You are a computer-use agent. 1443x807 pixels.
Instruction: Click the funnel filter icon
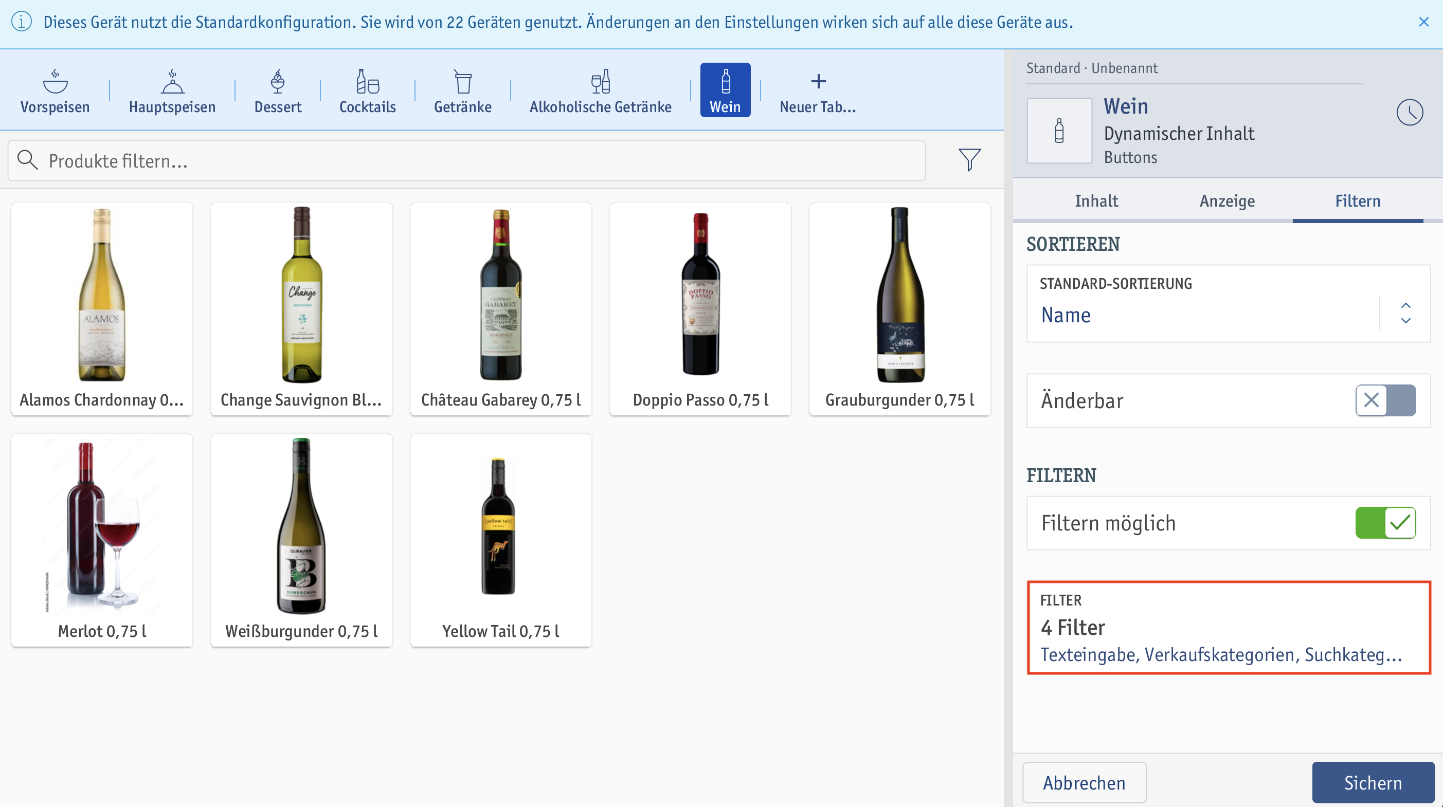(x=969, y=160)
